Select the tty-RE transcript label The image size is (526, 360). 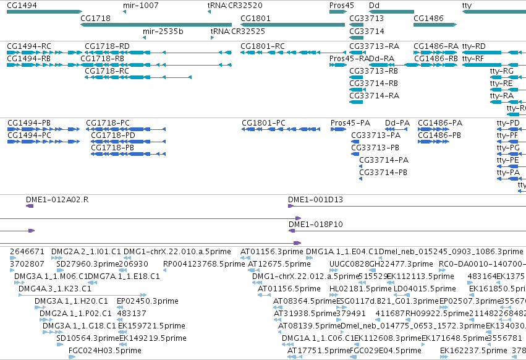501,83
